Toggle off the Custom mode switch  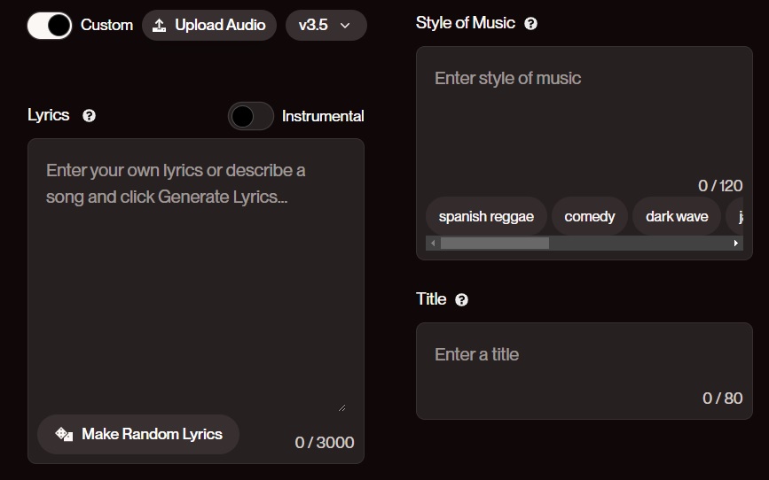click(50, 26)
